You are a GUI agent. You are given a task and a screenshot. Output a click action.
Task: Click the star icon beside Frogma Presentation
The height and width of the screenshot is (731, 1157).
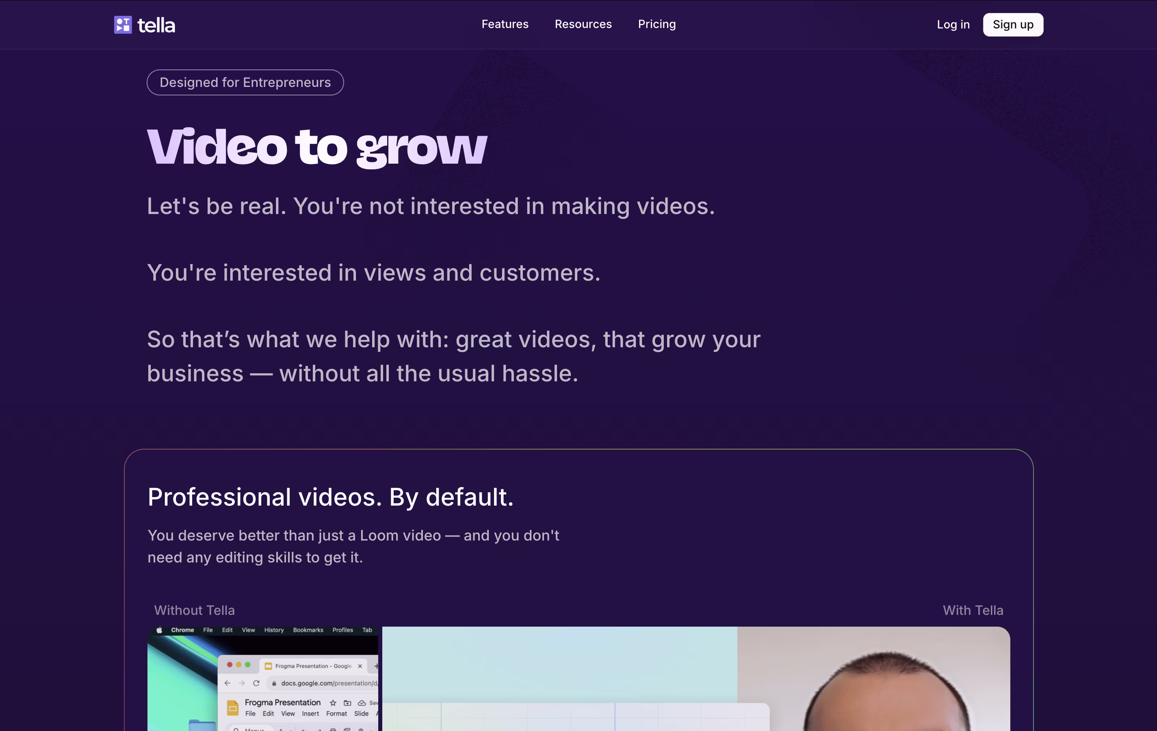point(333,703)
